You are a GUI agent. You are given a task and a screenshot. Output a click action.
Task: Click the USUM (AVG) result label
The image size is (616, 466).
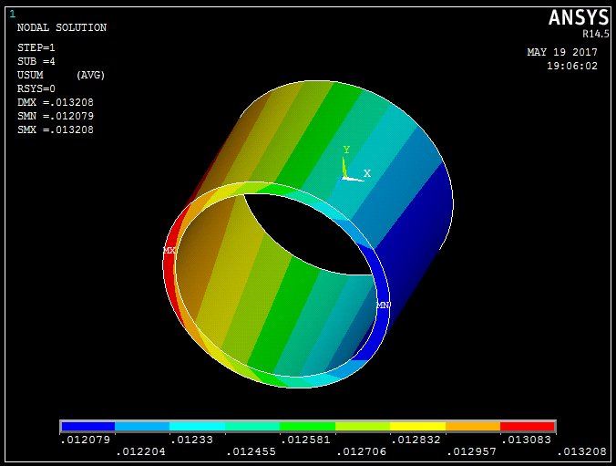[x=59, y=75]
